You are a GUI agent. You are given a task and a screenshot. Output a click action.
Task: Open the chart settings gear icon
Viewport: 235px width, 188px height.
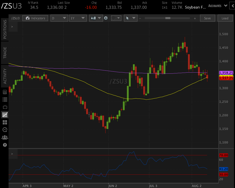click(106, 18)
